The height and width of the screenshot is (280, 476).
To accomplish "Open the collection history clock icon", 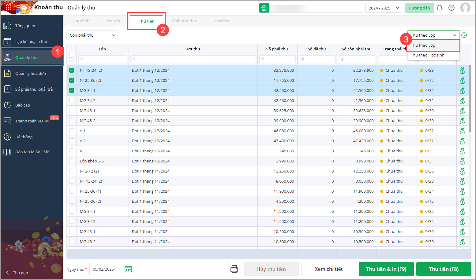I will [x=464, y=35].
